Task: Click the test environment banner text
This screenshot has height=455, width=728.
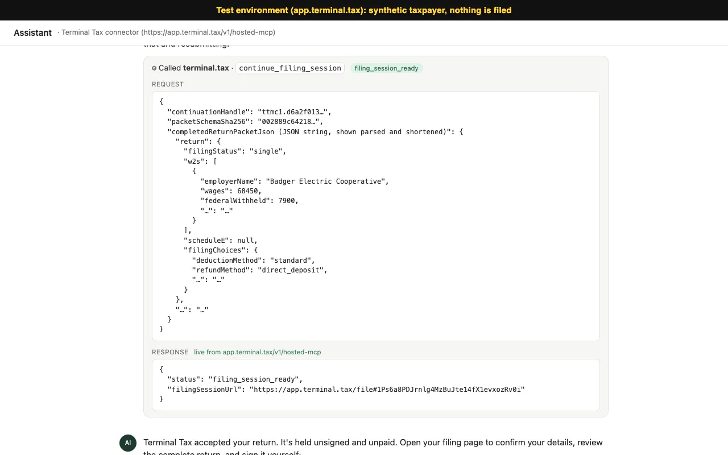Action: point(364,10)
